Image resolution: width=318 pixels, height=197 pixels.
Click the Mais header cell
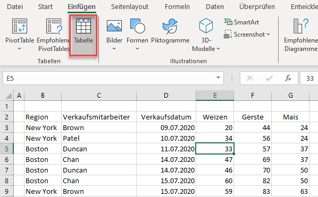290,117
